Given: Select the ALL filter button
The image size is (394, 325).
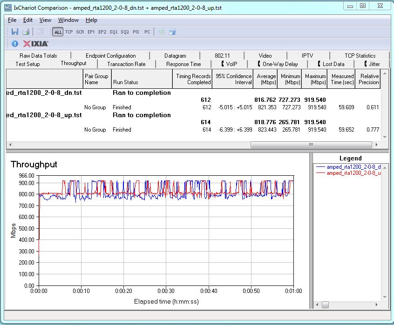Looking at the screenshot, I should pos(58,32).
